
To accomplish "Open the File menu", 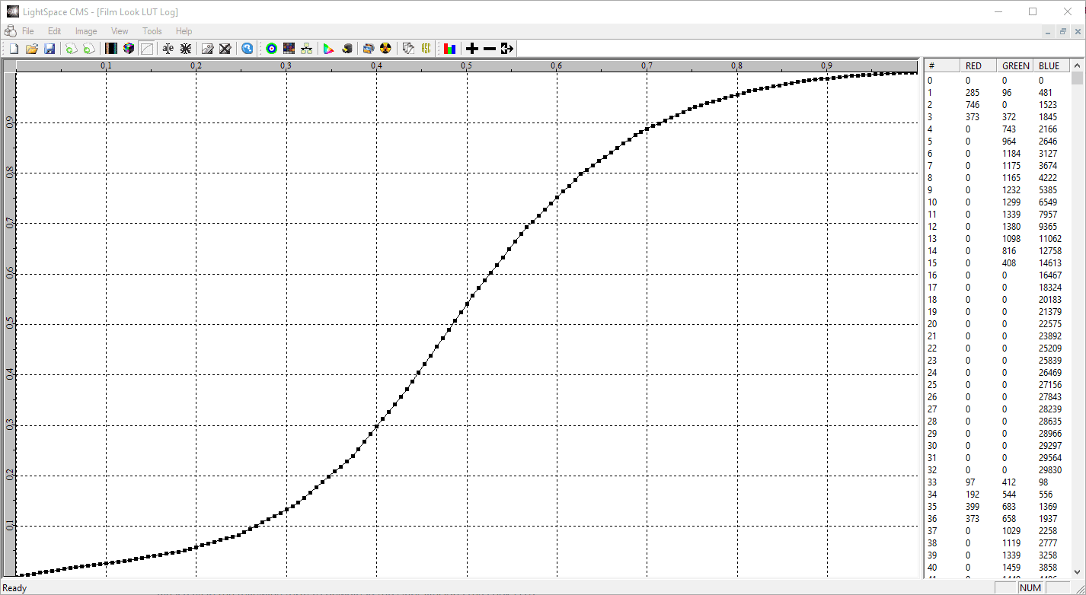I will [x=27, y=31].
